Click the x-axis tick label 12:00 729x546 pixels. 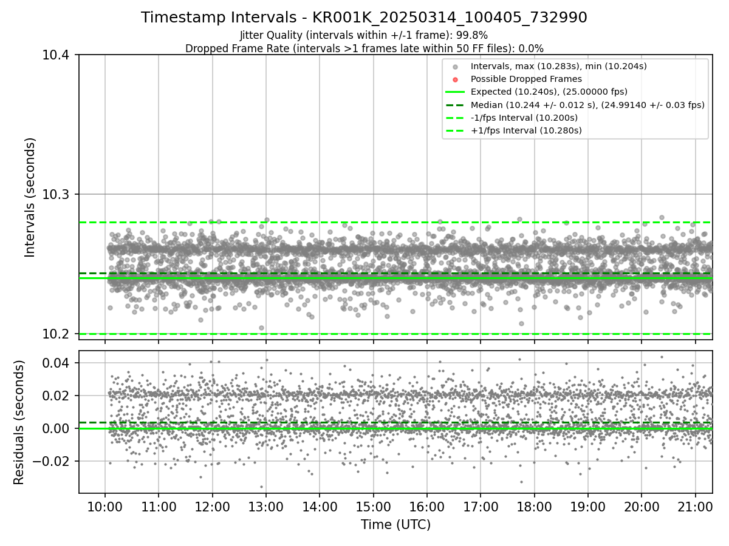[212, 507]
